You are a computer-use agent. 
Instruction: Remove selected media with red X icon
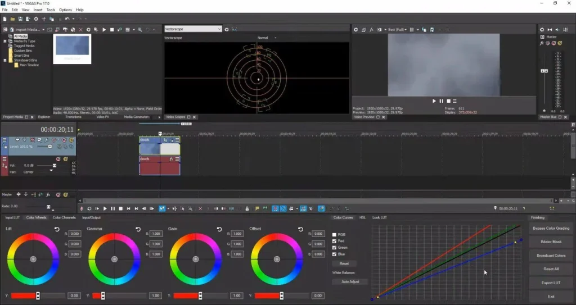pyautogui.click(x=80, y=29)
